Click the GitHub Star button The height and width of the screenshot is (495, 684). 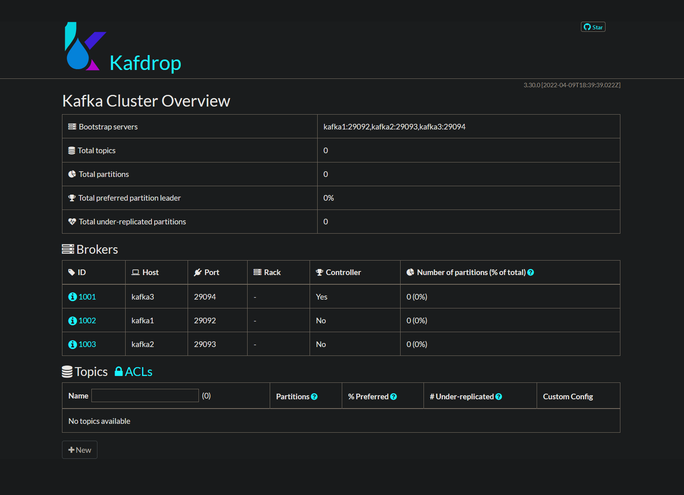593,27
